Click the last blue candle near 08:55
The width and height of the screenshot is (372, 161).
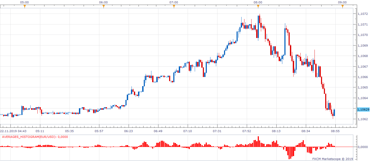tap(334, 113)
